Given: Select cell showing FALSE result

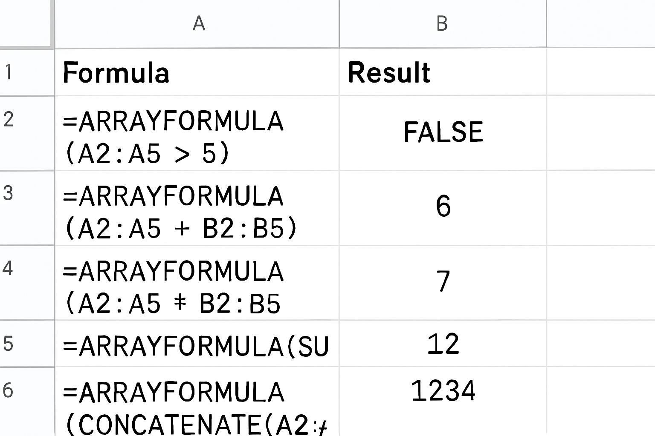Looking at the screenshot, I should (442, 132).
